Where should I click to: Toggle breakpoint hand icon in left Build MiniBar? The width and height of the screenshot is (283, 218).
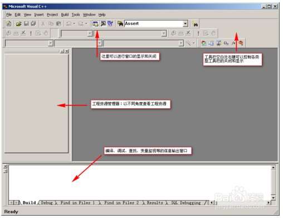click(x=46, y=33)
